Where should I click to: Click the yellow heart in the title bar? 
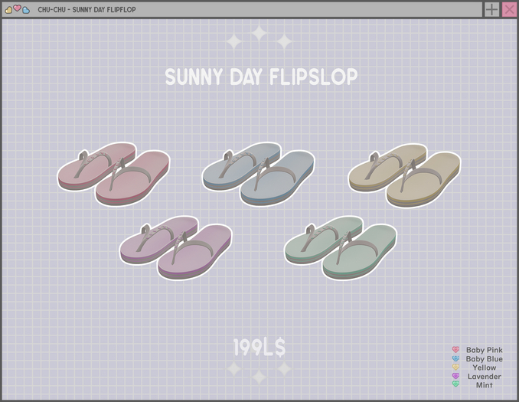pyautogui.click(x=8, y=10)
